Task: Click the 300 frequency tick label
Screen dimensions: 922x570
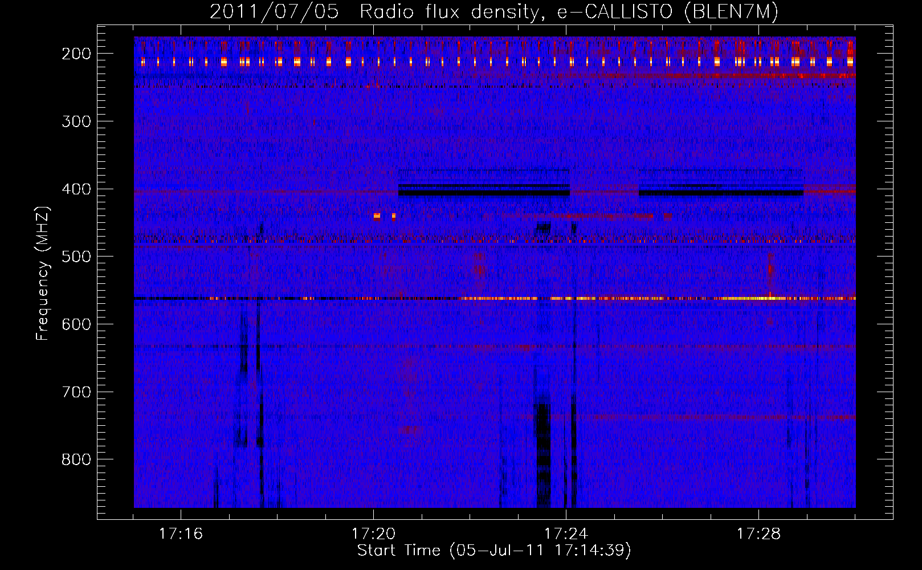Action: (76, 121)
